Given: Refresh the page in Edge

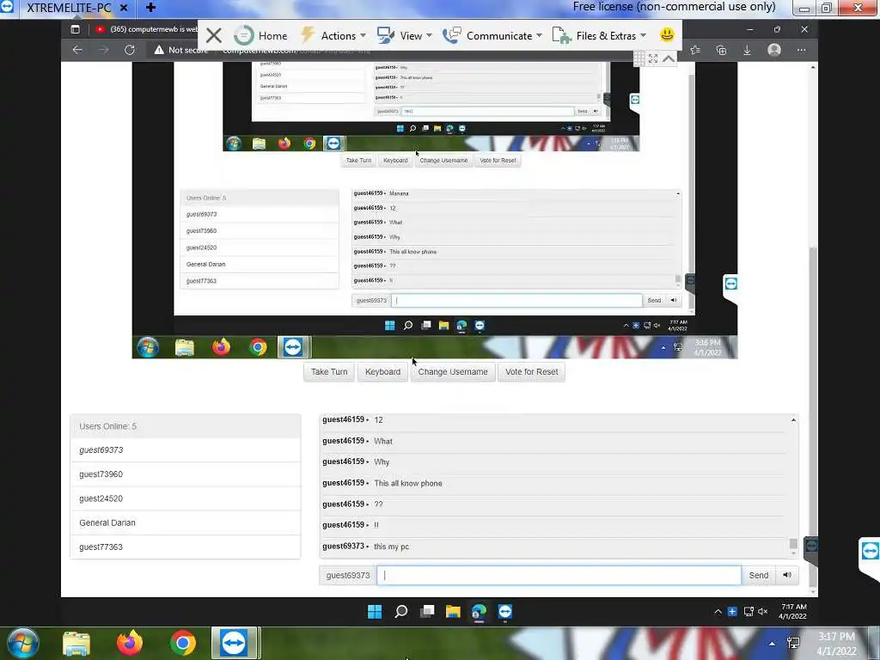Looking at the screenshot, I should tap(130, 50).
